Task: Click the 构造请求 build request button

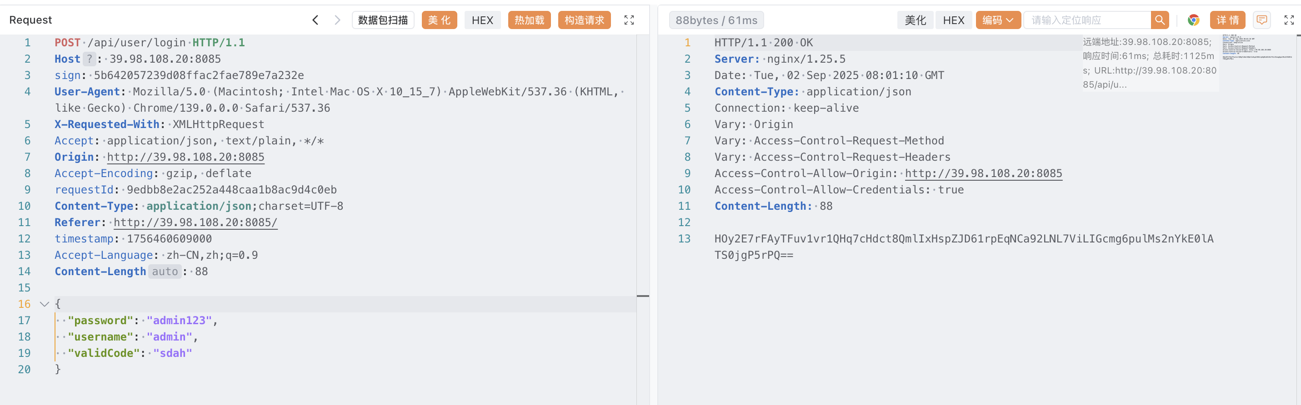Action: point(584,20)
